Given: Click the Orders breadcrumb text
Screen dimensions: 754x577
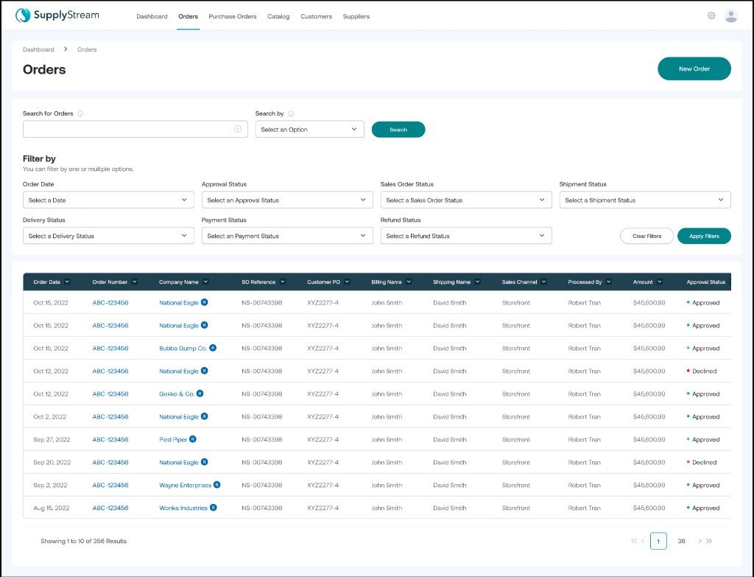Looking at the screenshot, I should coord(87,49).
